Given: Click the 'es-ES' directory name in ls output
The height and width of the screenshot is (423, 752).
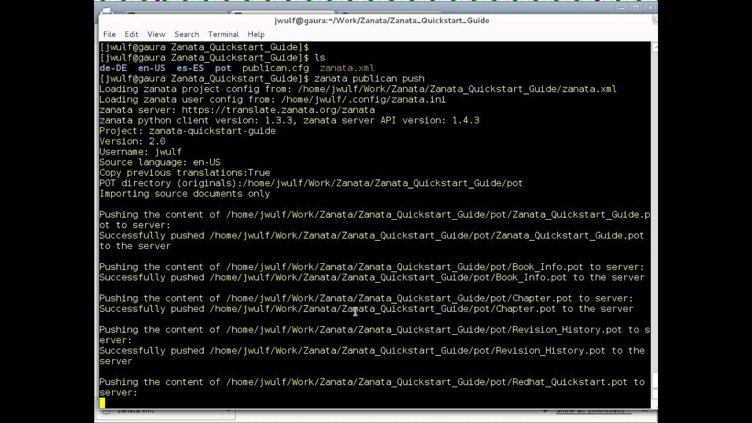Looking at the screenshot, I should tap(190, 68).
